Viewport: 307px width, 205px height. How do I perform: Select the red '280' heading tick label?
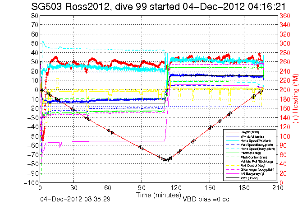click(x=285, y=53)
